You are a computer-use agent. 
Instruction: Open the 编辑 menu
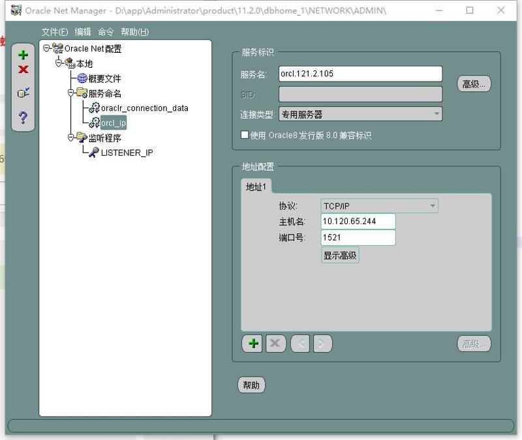(x=83, y=32)
